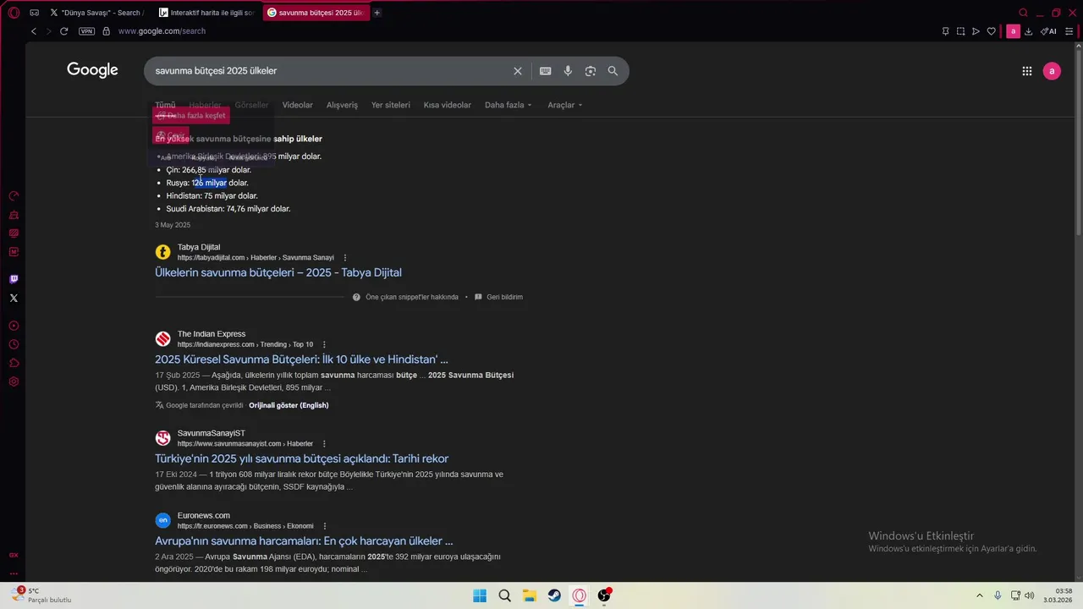Open the taskbar volume speaker icon
1083x609 pixels.
(x=1030, y=595)
